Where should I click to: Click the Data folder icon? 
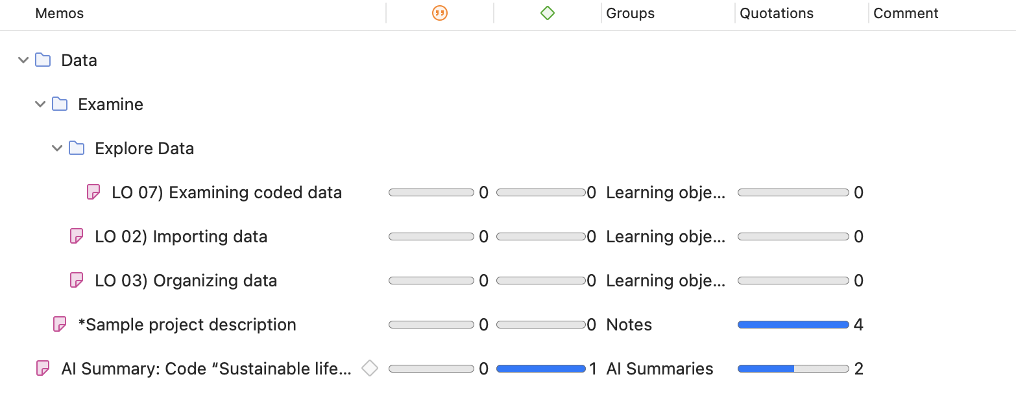43,60
